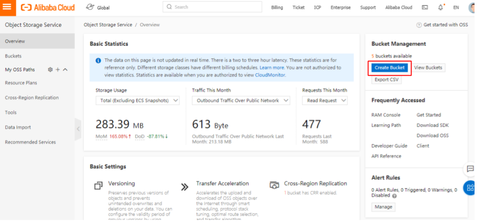The width and height of the screenshot is (477, 222).
Task: Click the Create Bucket button
Action: (x=390, y=68)
